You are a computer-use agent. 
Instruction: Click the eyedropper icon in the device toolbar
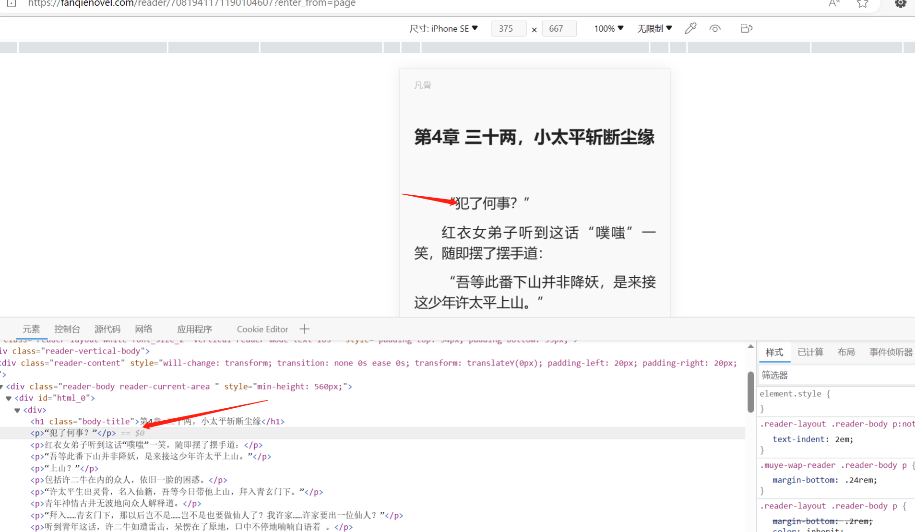click(690, 28)
